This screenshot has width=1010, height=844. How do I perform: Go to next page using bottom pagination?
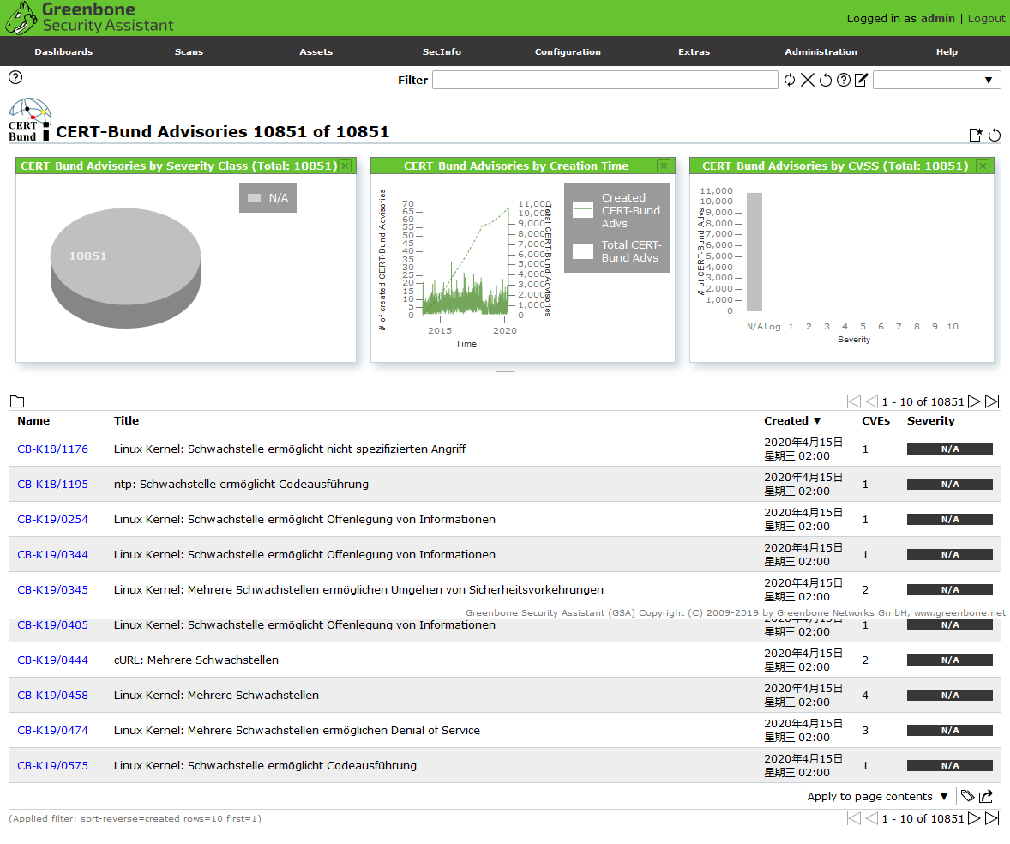click(x=974, y=818)
